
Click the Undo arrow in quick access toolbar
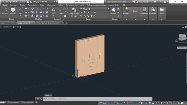tap(14, 2)
